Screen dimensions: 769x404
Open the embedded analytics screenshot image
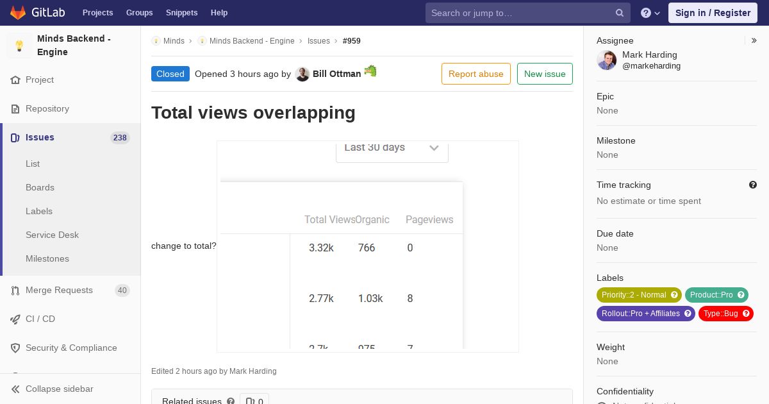368,246
